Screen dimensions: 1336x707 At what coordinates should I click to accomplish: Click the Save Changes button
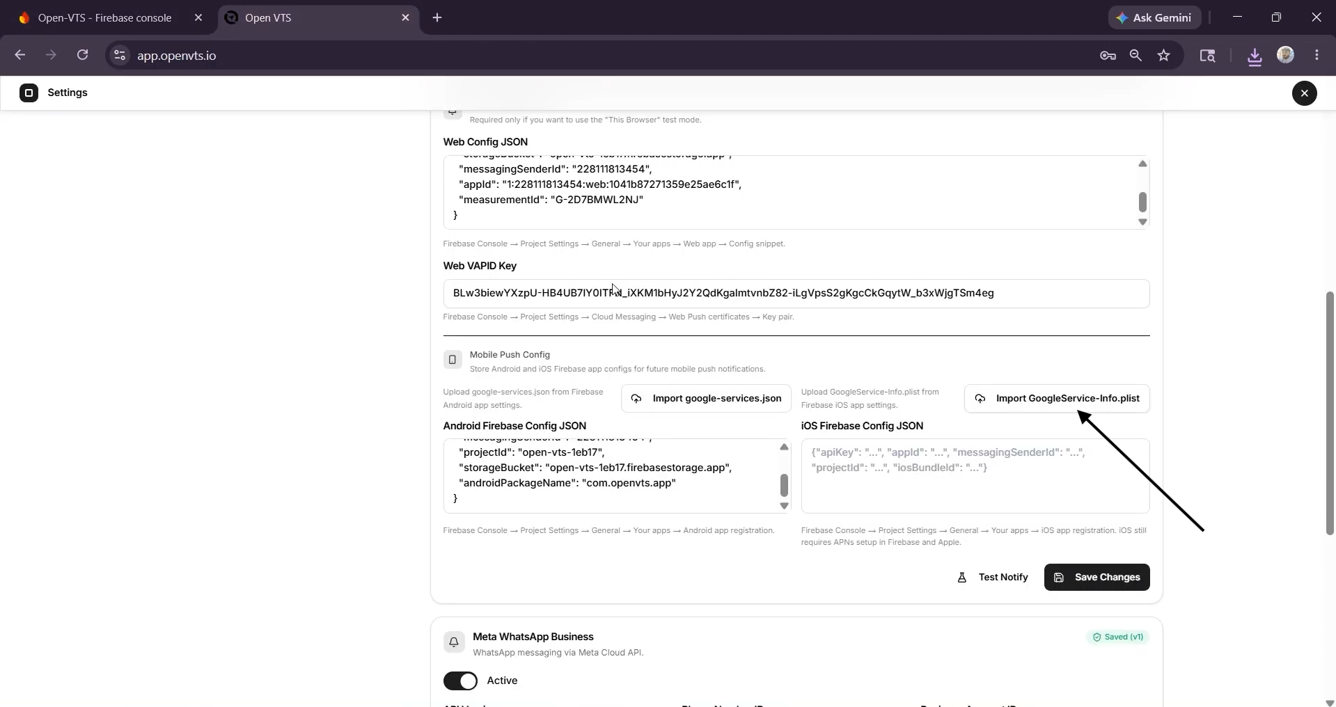tap(1097, 578)
